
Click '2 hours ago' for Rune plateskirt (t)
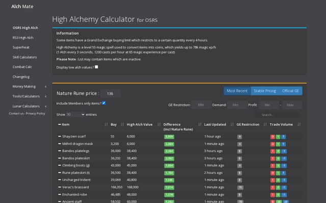[213, 173]
